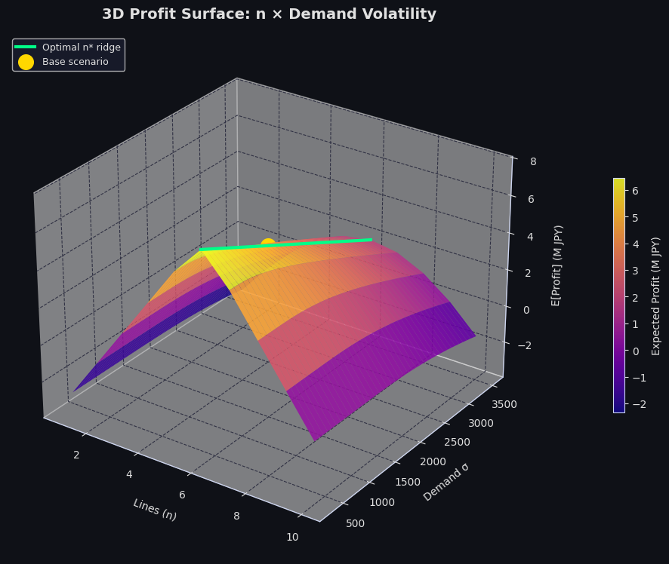This screenshot has height=564, width=669.
Task: Click the "E[Profit] (M JPY)" axis label
Action: 556,265
